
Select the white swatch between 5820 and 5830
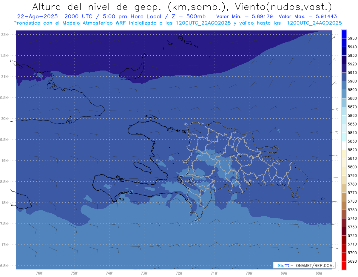click(344, 146)
